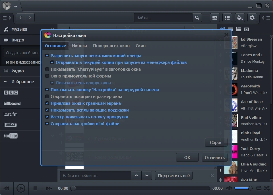
Task: Skip to previous track
Action: point(6,188)
